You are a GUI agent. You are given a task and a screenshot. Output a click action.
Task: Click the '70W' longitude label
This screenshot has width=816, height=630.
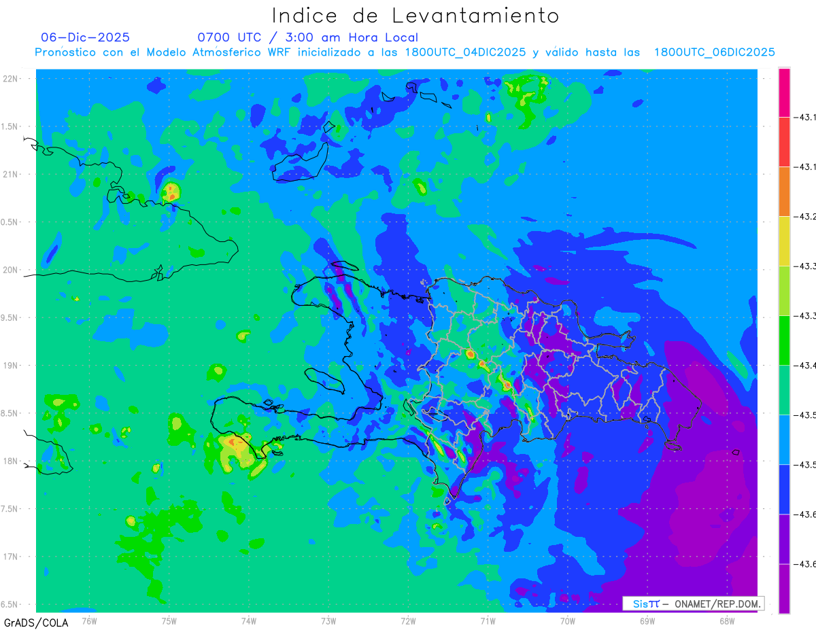pyautogui.click(x=567, y=620)
